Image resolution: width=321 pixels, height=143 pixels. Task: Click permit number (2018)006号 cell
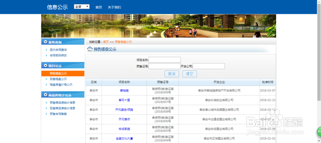[x=163, y=119]
